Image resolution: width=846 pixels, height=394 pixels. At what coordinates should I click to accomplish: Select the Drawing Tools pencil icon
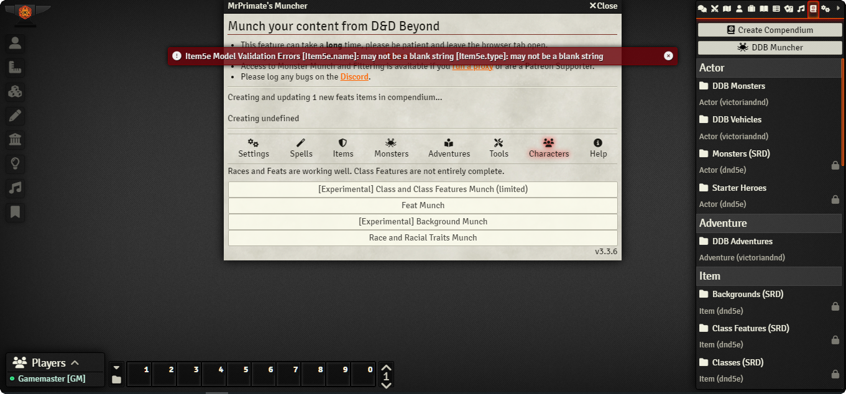15,116
